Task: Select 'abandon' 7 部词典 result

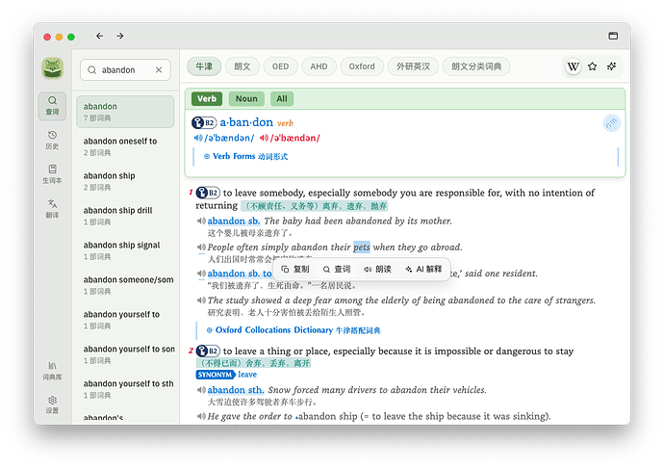Action: [125, 112]
